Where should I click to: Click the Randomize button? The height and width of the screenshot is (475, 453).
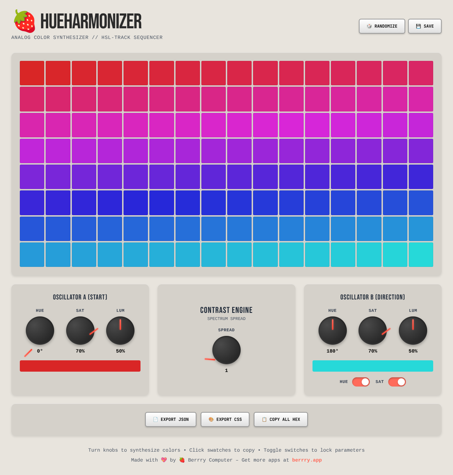[x=382, y=26]
